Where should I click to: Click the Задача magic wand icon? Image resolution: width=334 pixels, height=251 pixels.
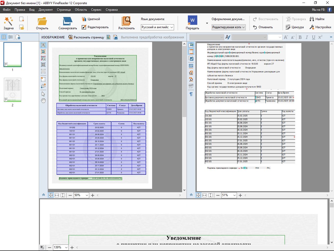[8, 21]
